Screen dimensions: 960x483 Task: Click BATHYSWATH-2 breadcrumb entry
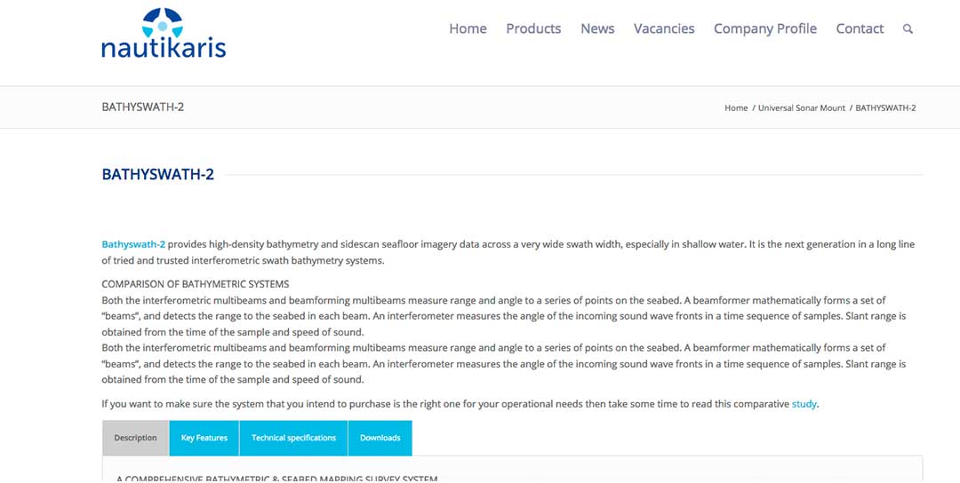coord(885,107)
